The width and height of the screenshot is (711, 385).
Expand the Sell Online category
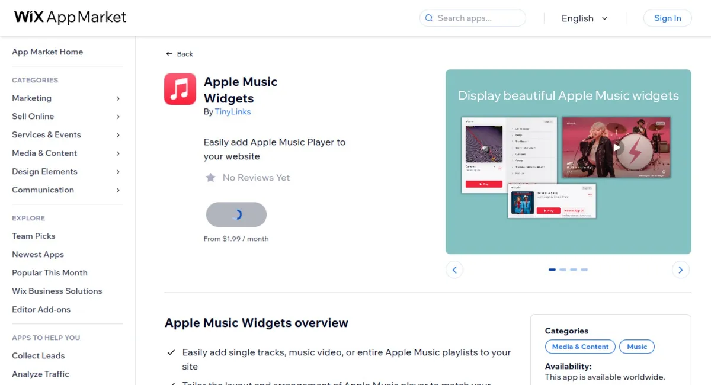118,117
